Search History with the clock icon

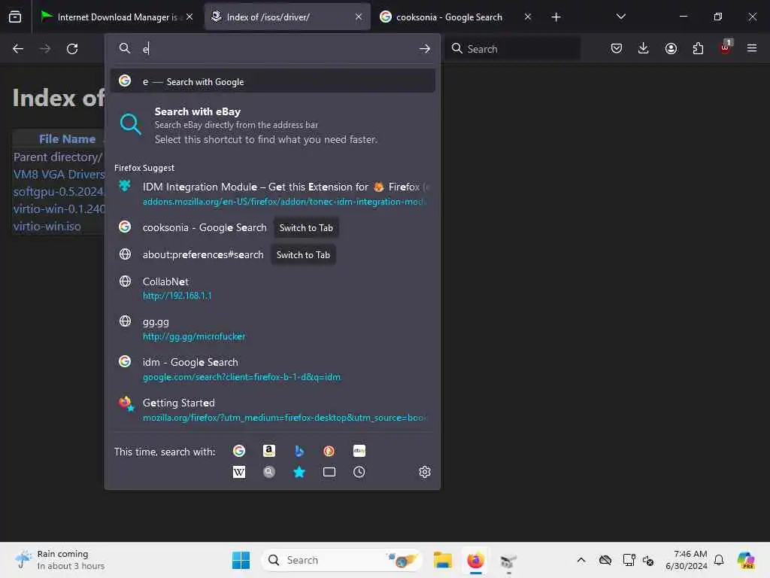click(x=359, y=472)
